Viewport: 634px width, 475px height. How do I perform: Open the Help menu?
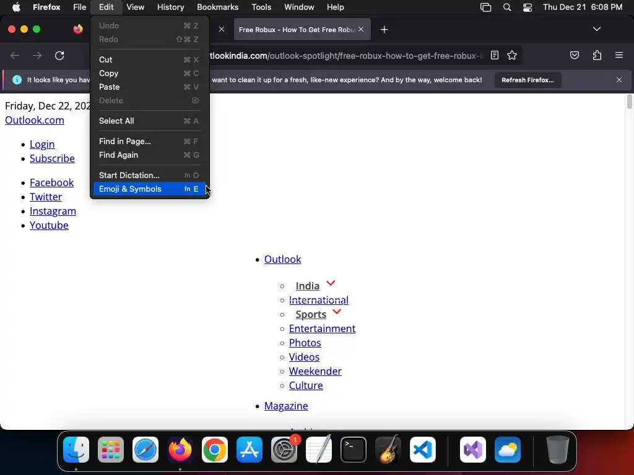pyautogui.click(x=335, y=7)
